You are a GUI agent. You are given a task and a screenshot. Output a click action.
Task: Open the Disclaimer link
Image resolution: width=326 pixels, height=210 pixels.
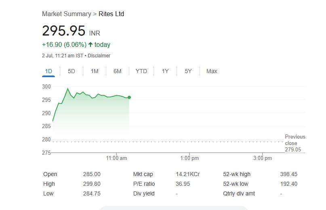pos(99,56)
